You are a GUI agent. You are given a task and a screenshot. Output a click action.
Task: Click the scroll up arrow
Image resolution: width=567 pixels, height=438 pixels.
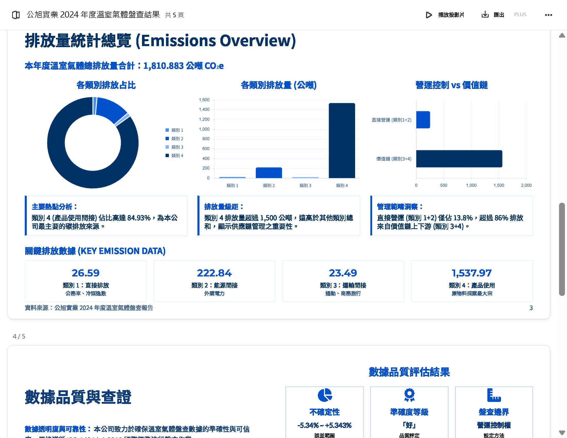[x=562, y=36]
